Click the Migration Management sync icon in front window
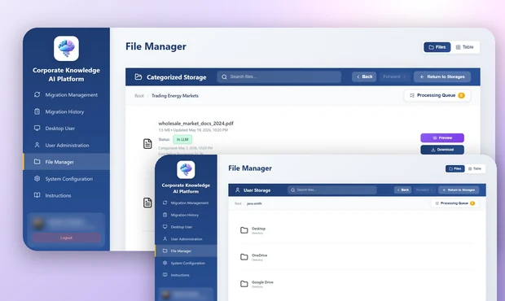 [x=165, y=203]
